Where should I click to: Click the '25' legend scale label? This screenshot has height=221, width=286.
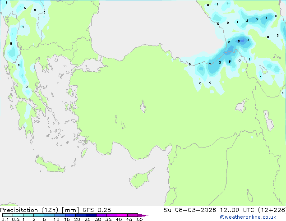coord(88,219)
